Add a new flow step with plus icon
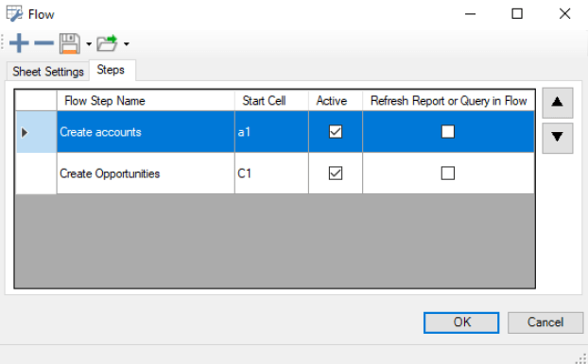 click(19, 43)
